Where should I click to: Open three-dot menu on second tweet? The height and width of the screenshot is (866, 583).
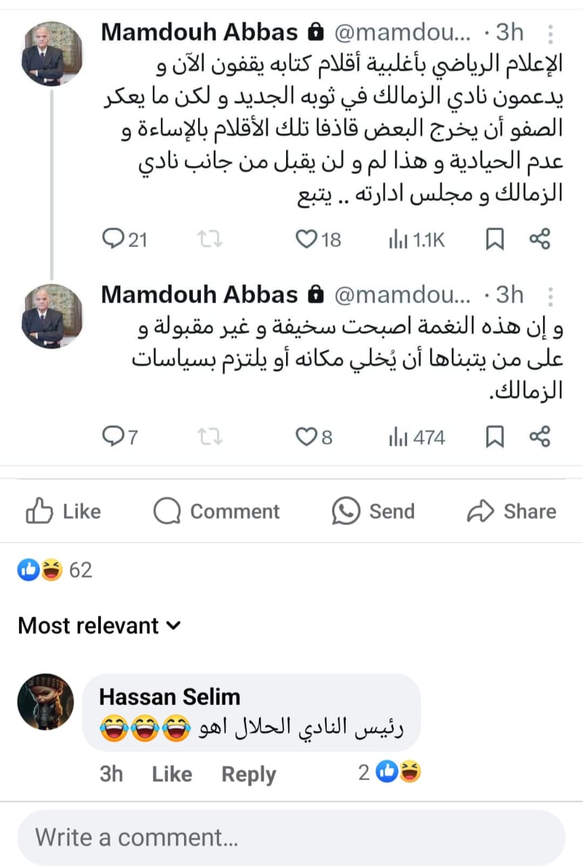click(x=551, y=295)
